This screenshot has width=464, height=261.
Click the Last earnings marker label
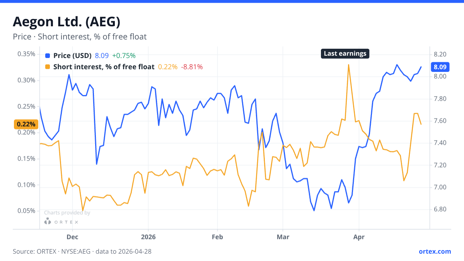345,54
